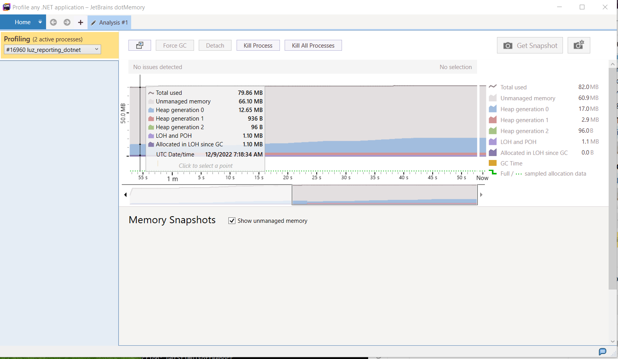Switch to the Analysis #1 tab

[x=109, y=22]
